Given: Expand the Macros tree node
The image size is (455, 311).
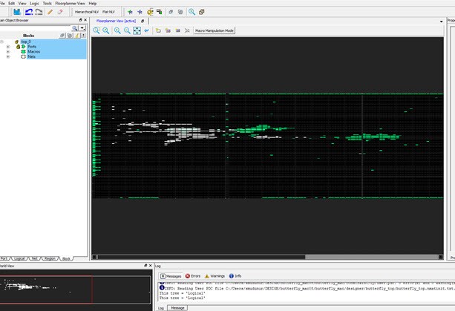Looking at the screenshot, I should (x=8, y=51).
